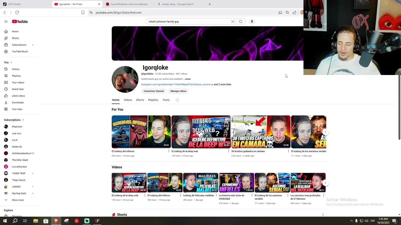Click and 2 more links
The height and width of the screenshot is (225, 401).
point(223,84)
